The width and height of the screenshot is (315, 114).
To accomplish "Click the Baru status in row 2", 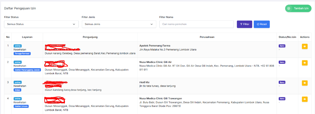I will 282,62.
